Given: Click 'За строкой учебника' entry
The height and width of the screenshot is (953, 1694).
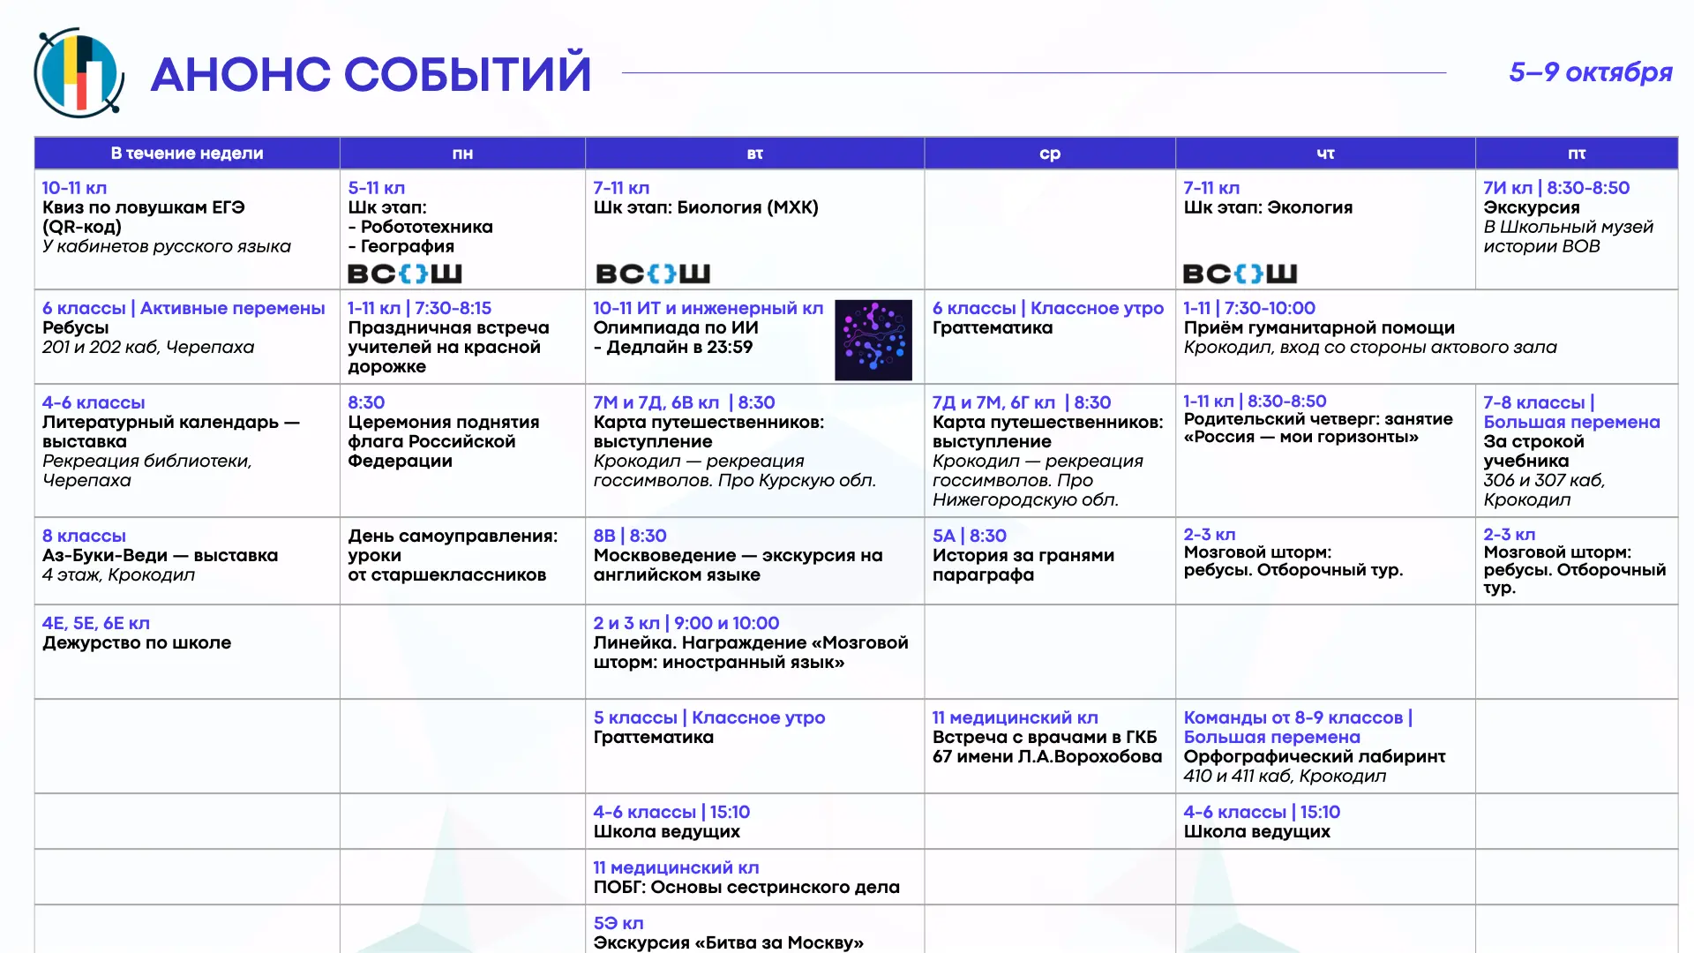Looking at the screenshot, I should coord(1533,451).
